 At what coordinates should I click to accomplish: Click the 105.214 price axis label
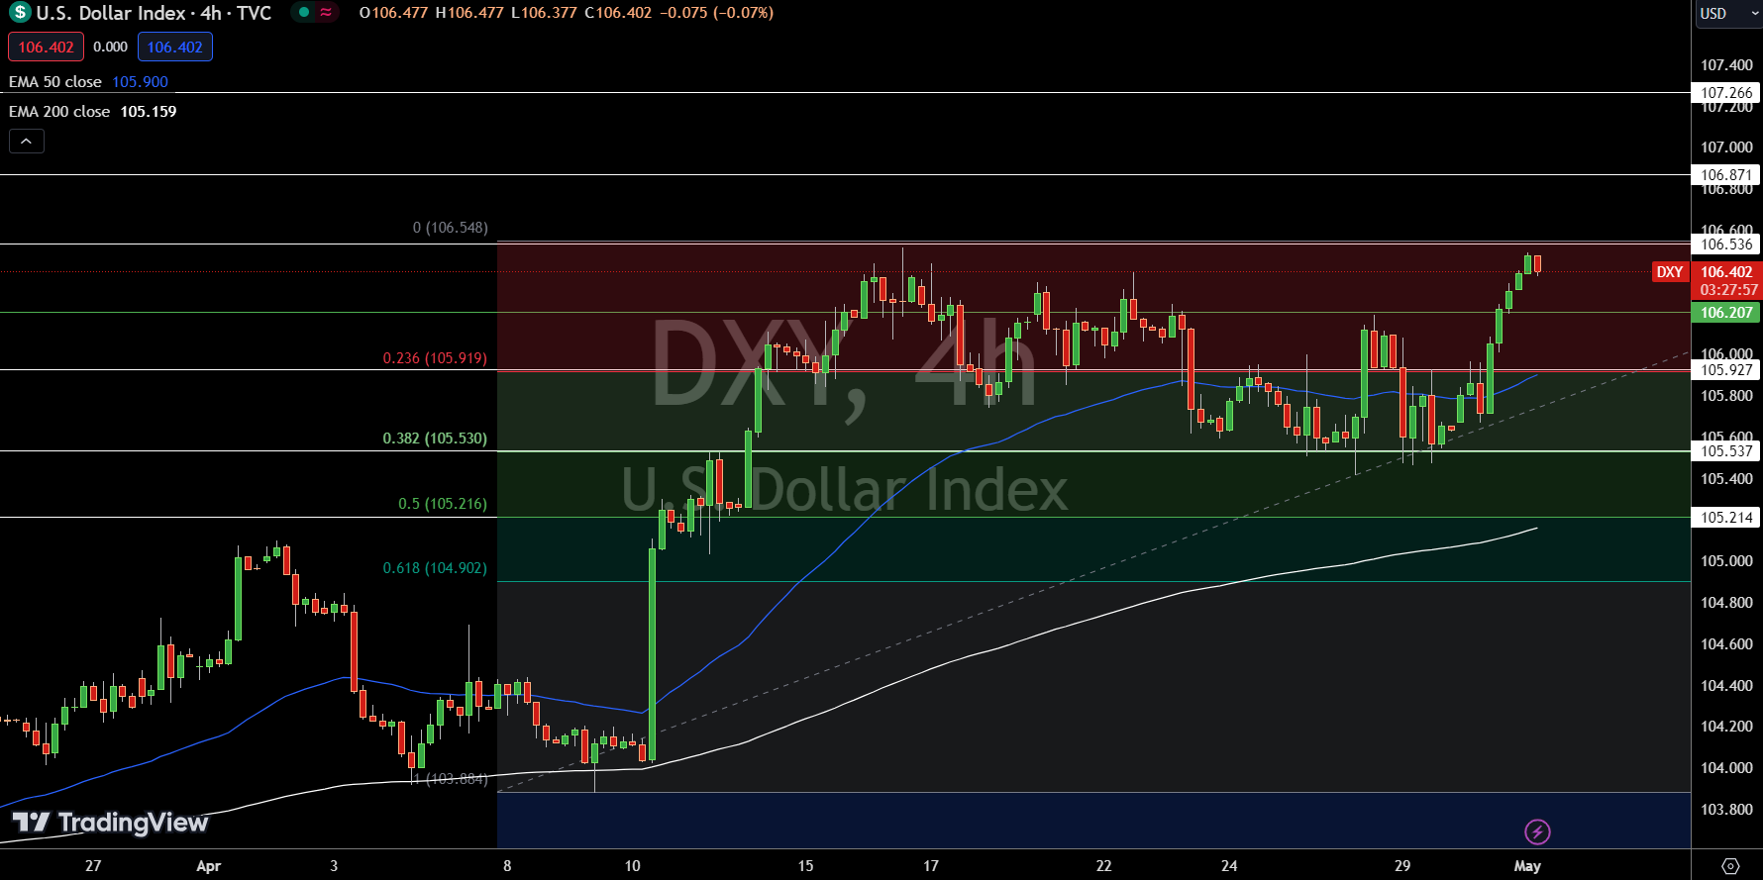coord(1726,518)
